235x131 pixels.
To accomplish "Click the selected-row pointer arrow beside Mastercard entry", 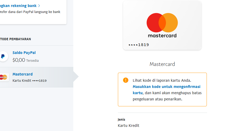I will coord(76,77).
